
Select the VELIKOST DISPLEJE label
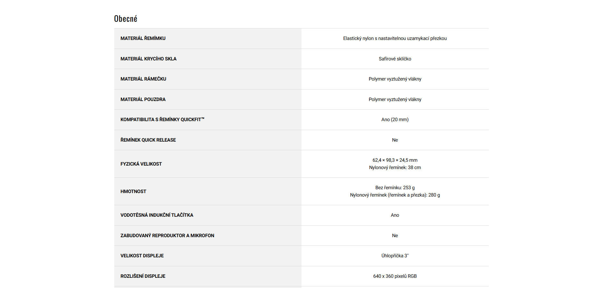pos(142,256)
